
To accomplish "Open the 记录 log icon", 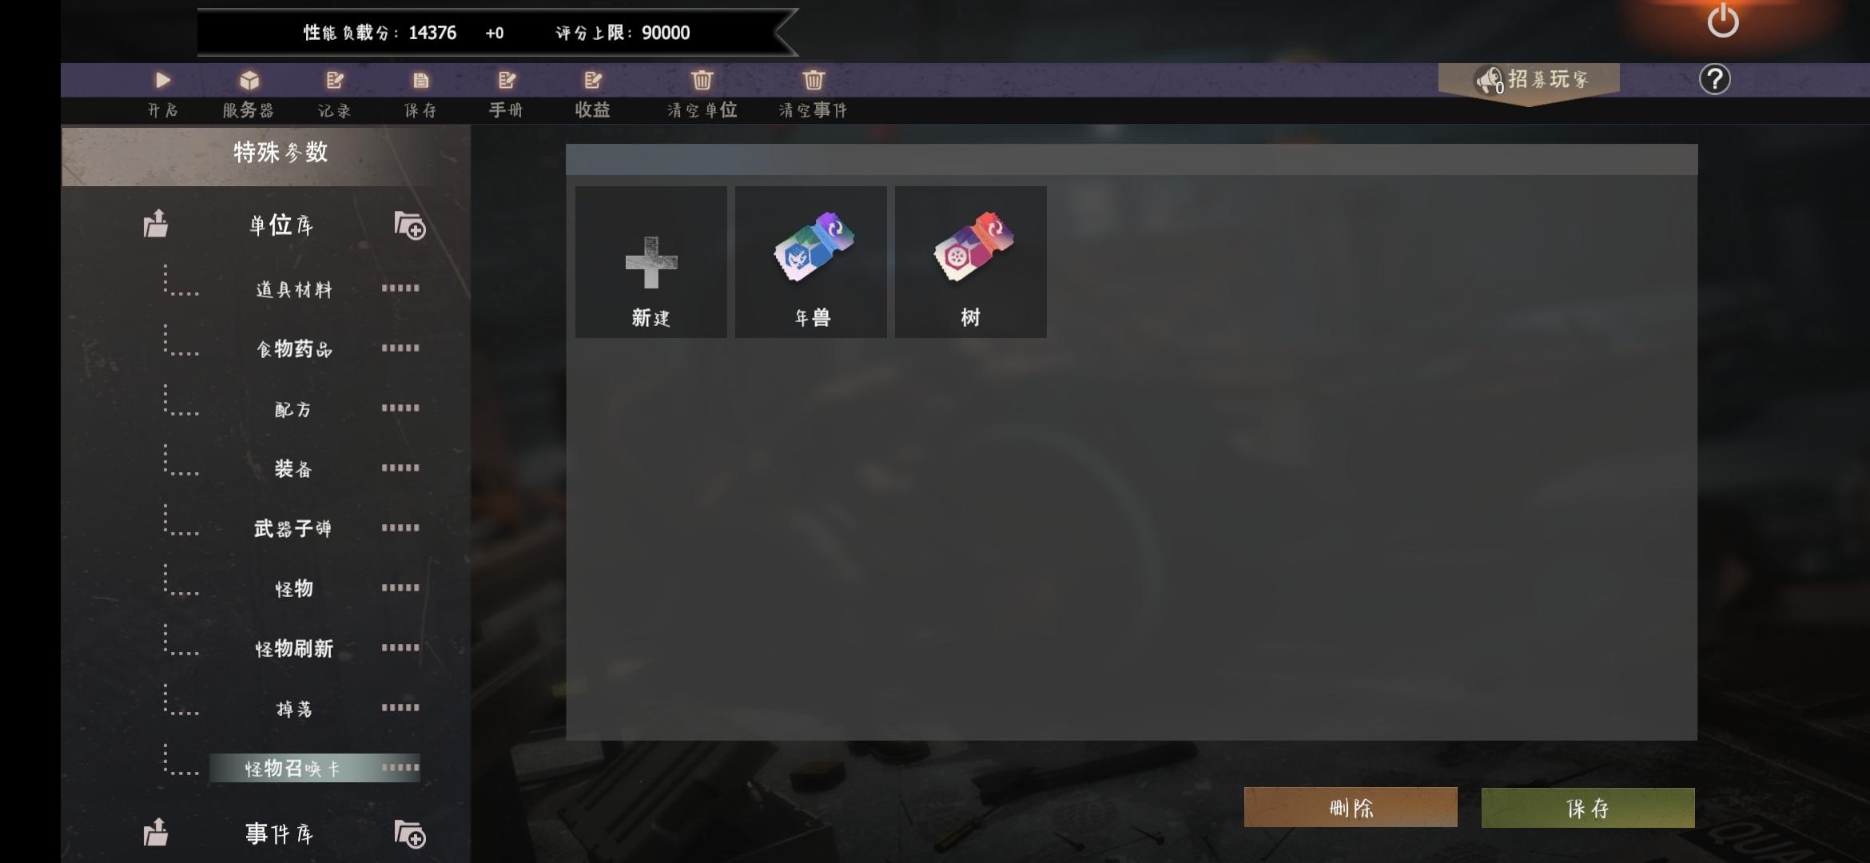I will (x=335, y=80).
